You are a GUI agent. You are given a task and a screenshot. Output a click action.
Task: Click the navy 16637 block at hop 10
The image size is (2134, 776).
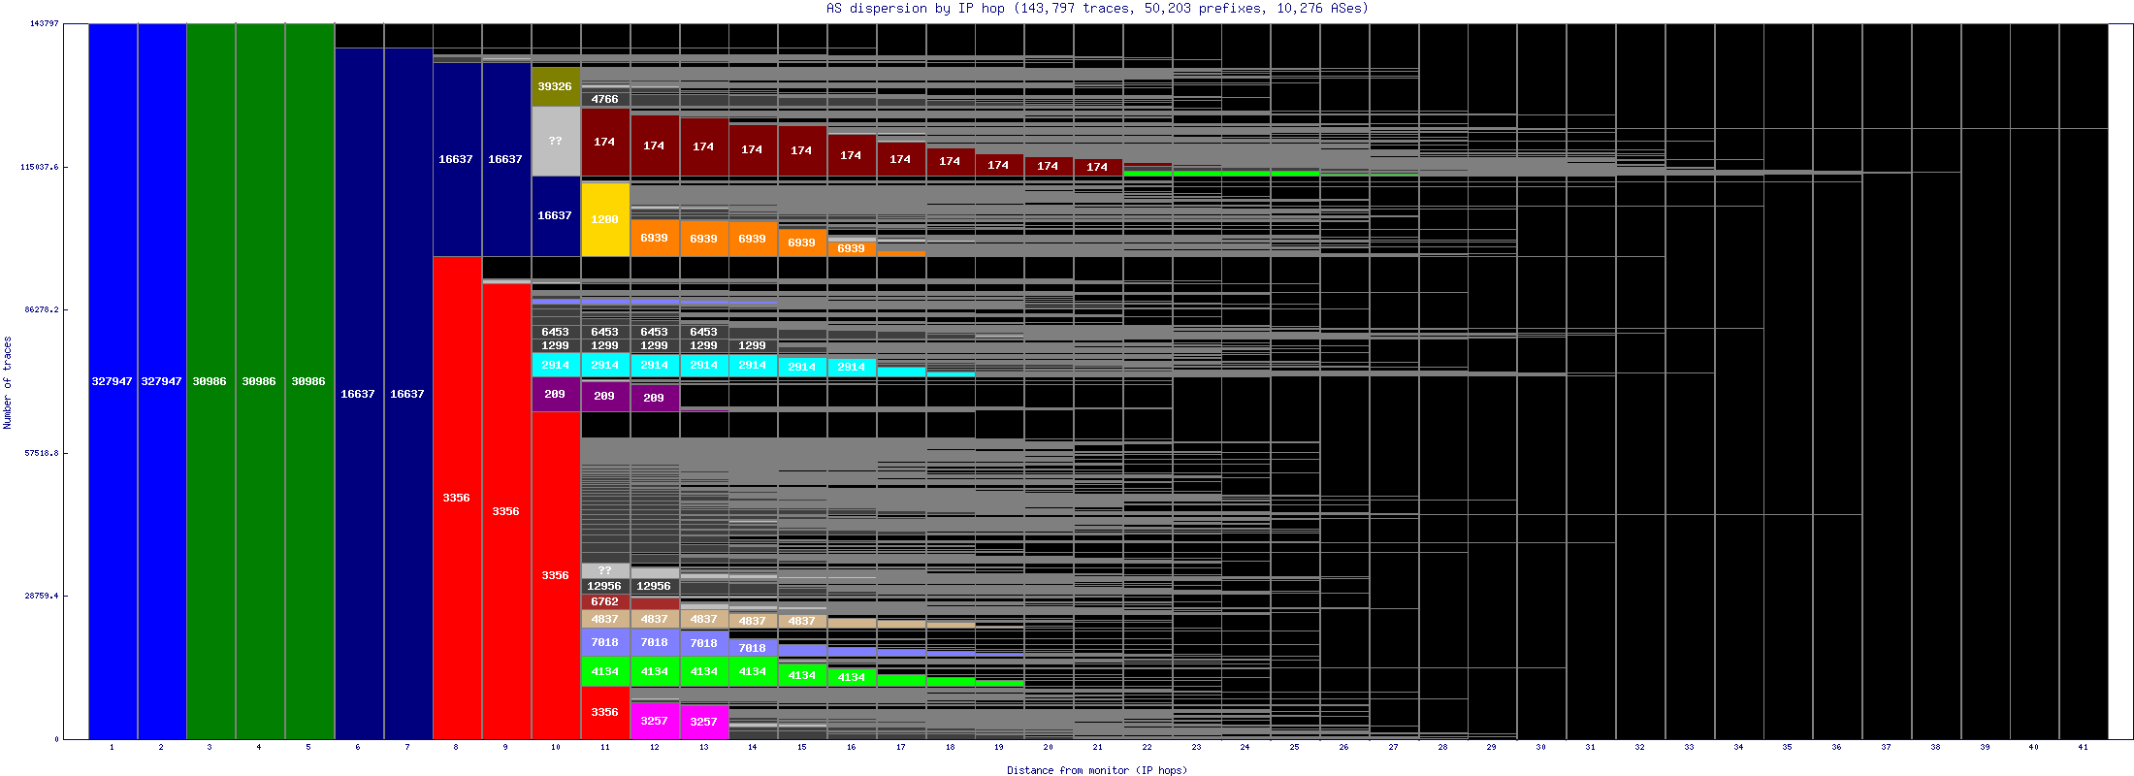click(x=556, y=215)
